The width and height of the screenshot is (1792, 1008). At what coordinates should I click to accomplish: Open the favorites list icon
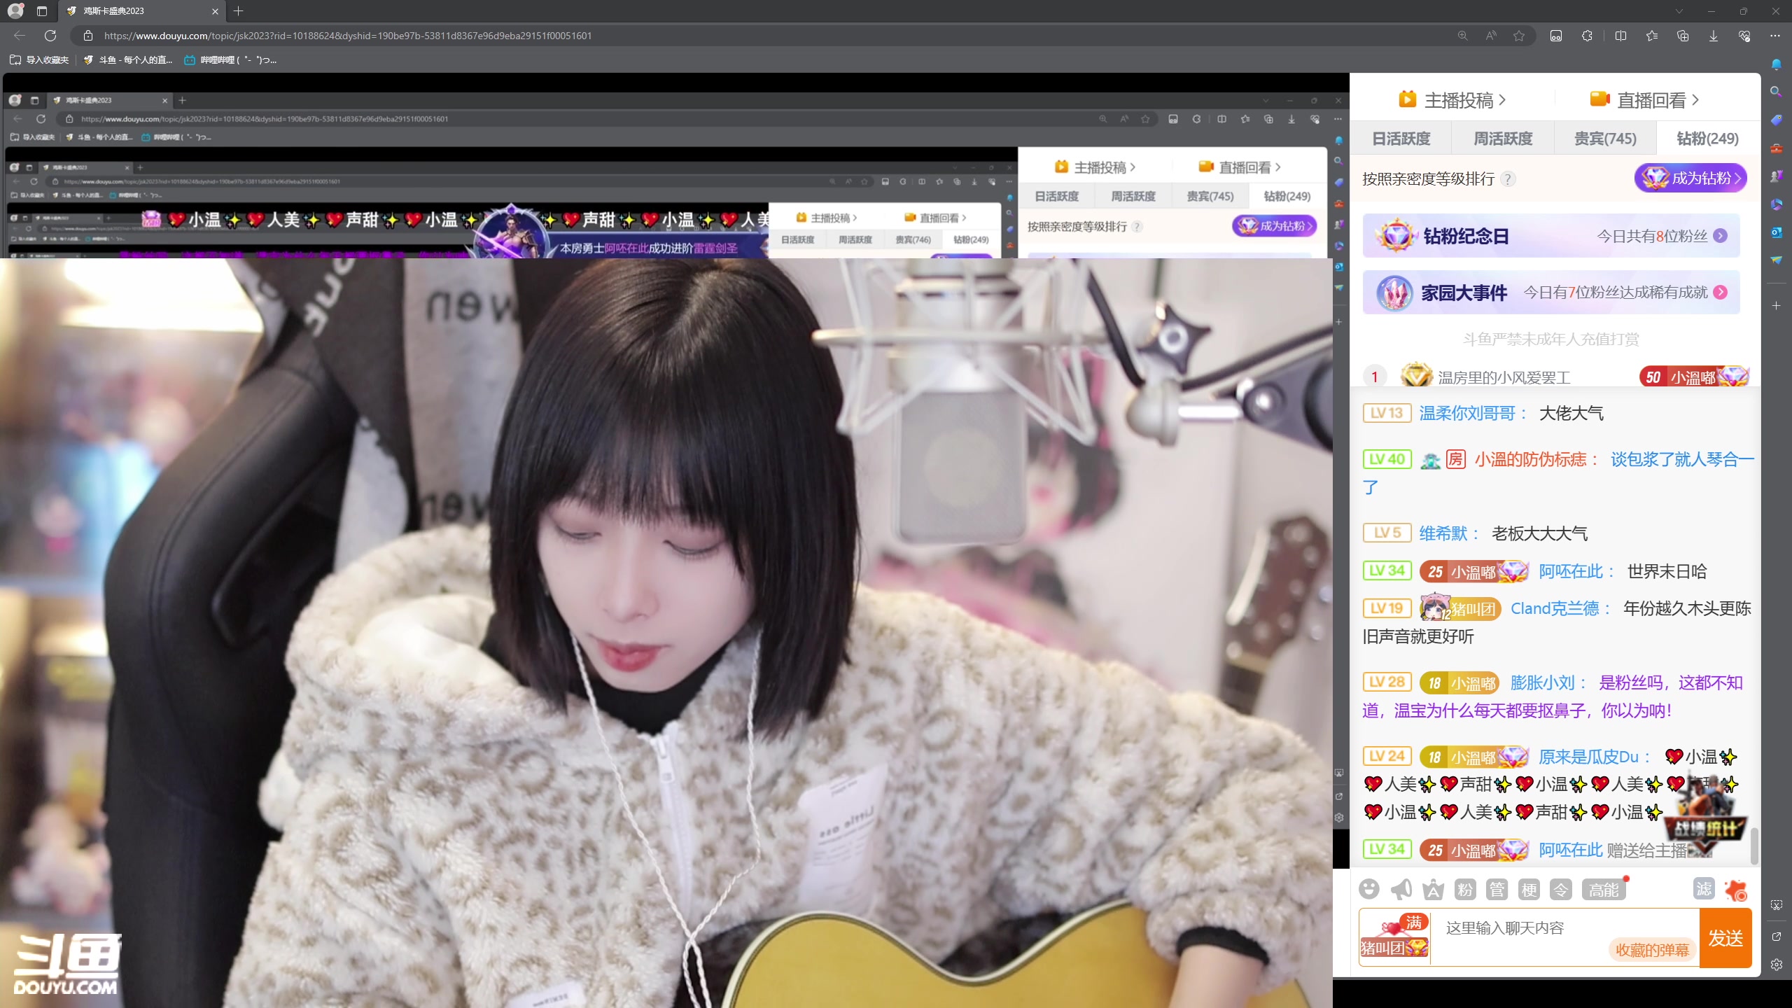[x=1652, y=36]
